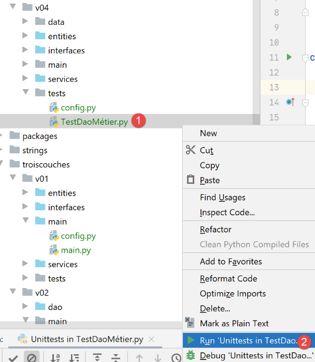Click the expand all test results icon
This screenshot has width=315, height=362.
(x=97, y=357)
